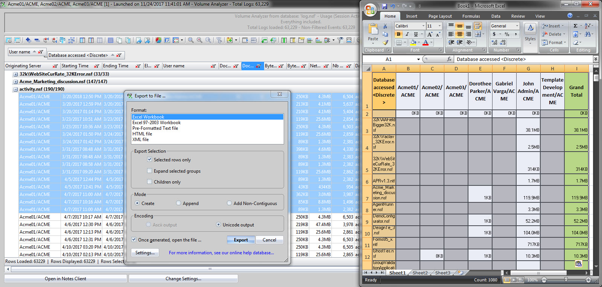Expand the Excel formula bar
This screenshot has height=287, width=602.
[x=596, y=59]
